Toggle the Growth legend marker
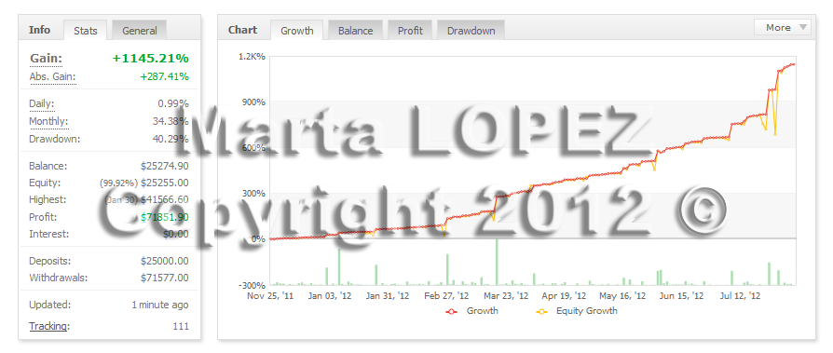833x353 pixels. pyautogui.click(x=452, y=312)
